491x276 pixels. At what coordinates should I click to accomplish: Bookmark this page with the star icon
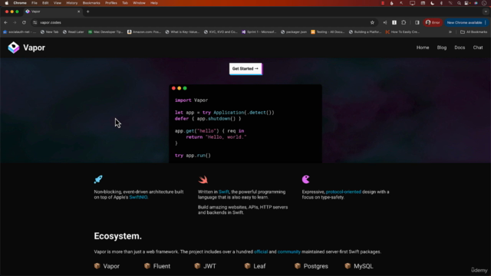[372, 22]
